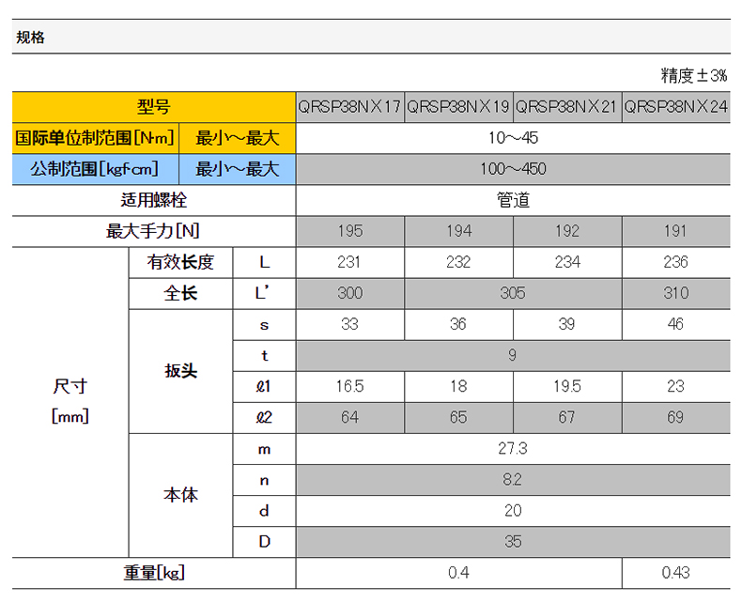Click the 适用螺栓 row label
This screenshot has height=603, width=742.
tap(154, 200)
